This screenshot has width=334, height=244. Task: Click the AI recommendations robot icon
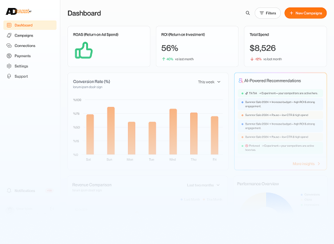[x=240, y=81]
